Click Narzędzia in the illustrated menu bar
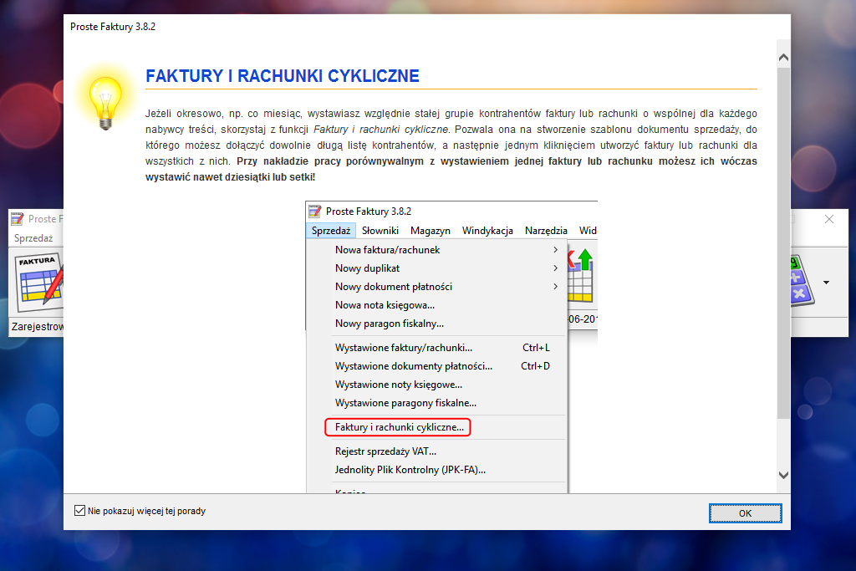Viewport: 856px width, 571px height. (546, 231)
